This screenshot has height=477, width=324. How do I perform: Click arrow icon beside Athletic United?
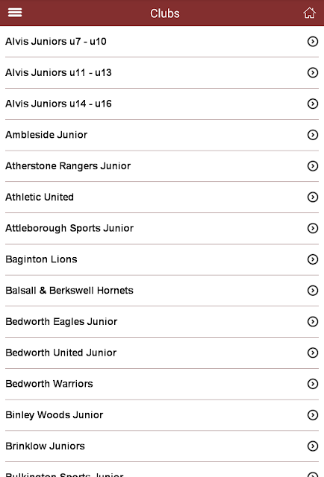[313, 197]
